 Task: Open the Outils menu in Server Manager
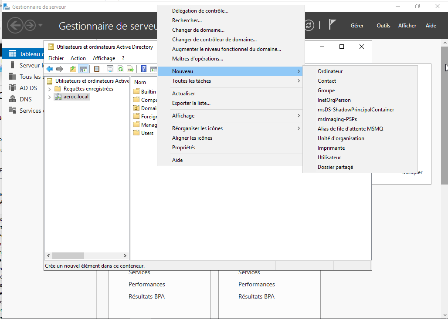point(383,26)
